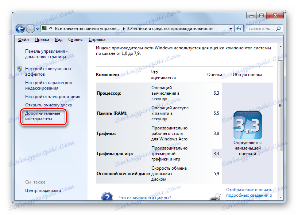The width and height of the screenshot is (298, 215).
Task: Click graphics score value 3,8
Action: tap(216, 133)
